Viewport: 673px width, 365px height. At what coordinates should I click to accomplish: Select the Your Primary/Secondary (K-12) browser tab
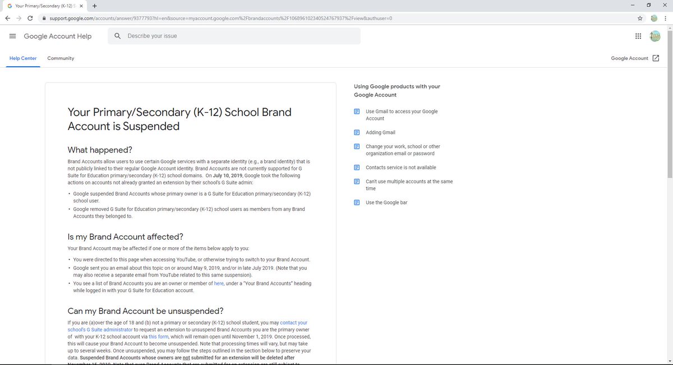coord(44,6)
